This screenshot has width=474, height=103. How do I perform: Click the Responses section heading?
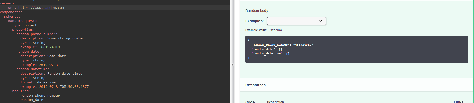pyautogui.click(x=255, y=85)
